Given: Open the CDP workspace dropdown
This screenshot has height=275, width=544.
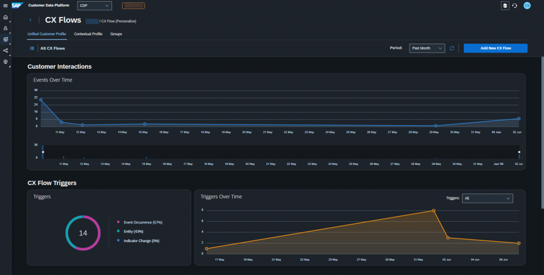Looking at the screenshot, I should coord(95,5).
